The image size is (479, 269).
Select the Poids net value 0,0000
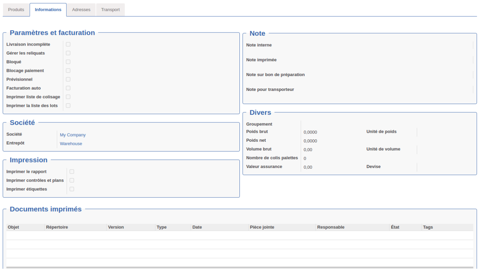(310, 141)
